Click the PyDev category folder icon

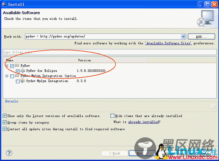point(17,65)
